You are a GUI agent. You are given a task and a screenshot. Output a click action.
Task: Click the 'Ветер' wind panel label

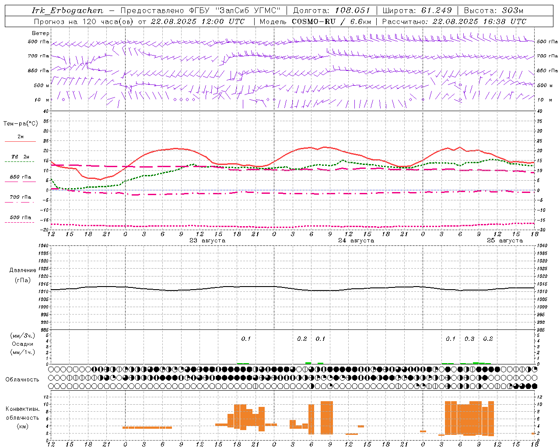tap(41, 33)
